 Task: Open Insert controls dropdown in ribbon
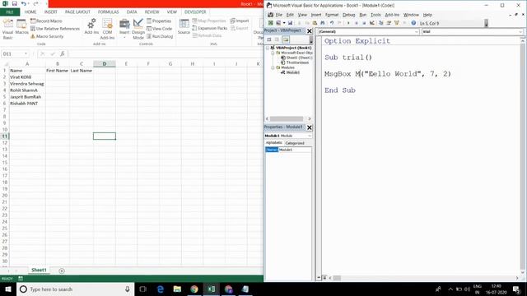click(124, 29)
